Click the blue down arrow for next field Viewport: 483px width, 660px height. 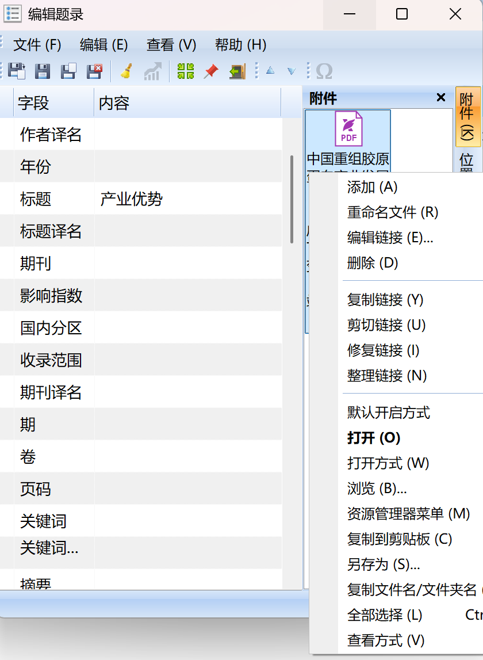click(290, 71)
